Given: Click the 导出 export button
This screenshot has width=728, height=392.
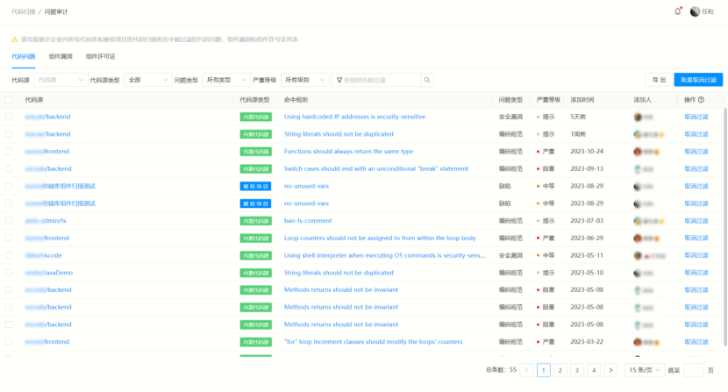Looking at the screenshot, I should click(x=660, y=80).
